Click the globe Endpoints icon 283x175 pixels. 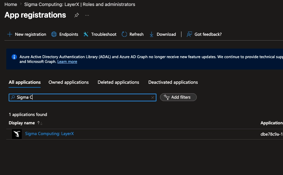click(x=54, y=34)
